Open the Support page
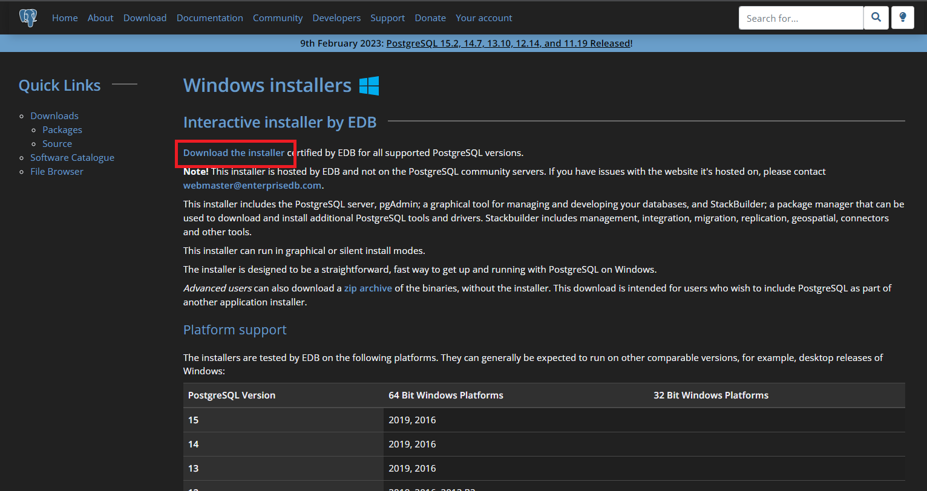Screen dimensions: 927x491 pyautogui.click(x=387, y=18)
